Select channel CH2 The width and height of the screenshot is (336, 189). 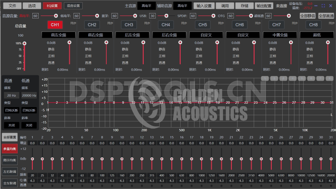click(92, 25)
